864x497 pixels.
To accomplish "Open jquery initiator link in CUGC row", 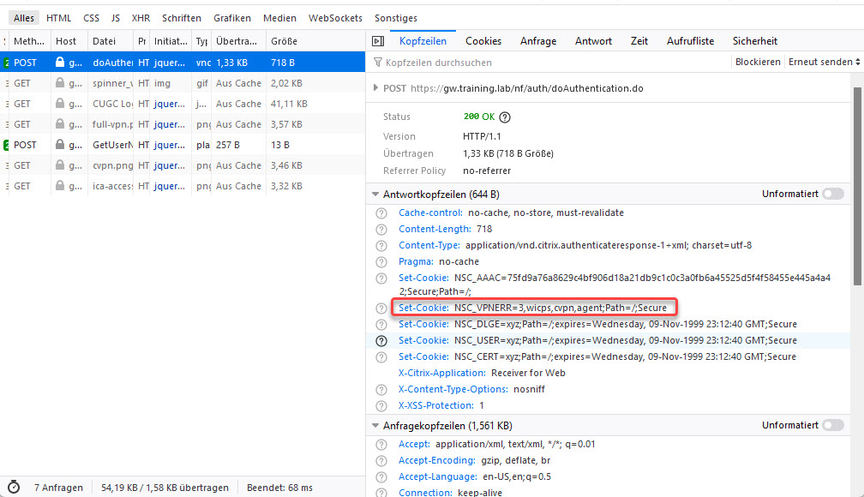I will coord(170,104).
